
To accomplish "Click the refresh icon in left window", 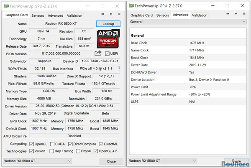I will (111, 14).
